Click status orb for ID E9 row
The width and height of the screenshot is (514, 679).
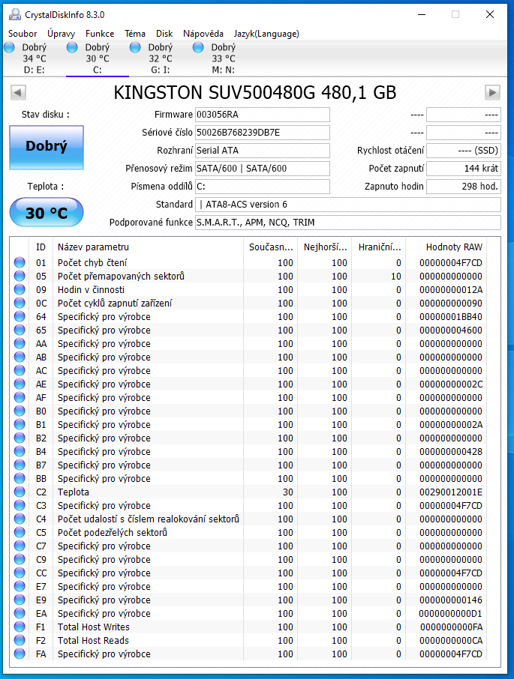(20, 600)
